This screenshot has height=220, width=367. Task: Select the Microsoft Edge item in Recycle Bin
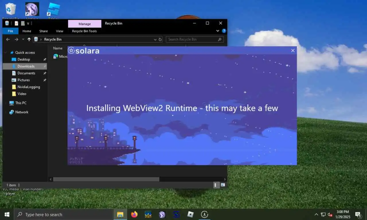point(60,56)
